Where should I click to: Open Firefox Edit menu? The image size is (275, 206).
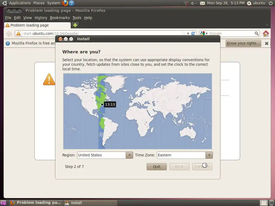[17, 18]
